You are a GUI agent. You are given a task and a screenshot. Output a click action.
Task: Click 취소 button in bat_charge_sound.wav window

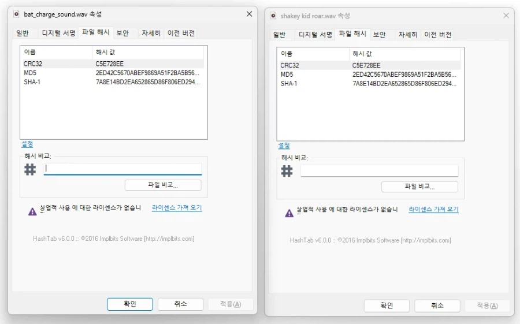(180, 304)
